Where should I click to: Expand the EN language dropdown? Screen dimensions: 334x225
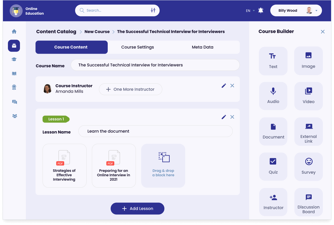click(x=250, y=11)
